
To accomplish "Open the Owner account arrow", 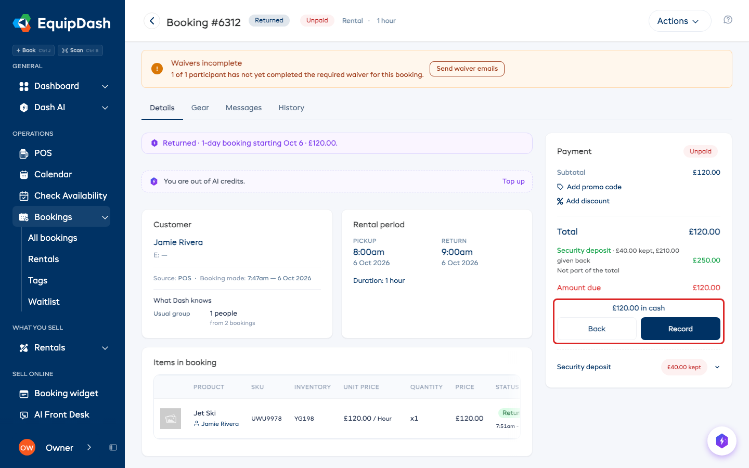I will (x=89, y=448).
